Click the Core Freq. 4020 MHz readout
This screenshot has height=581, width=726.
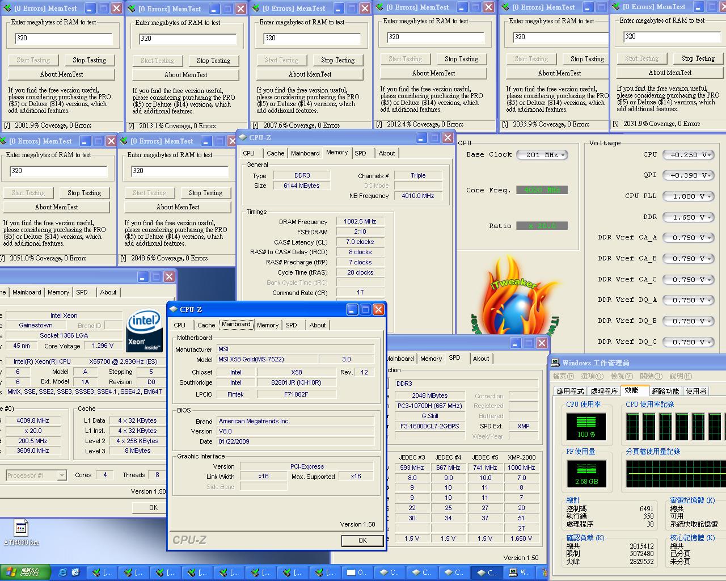[542, 190]
